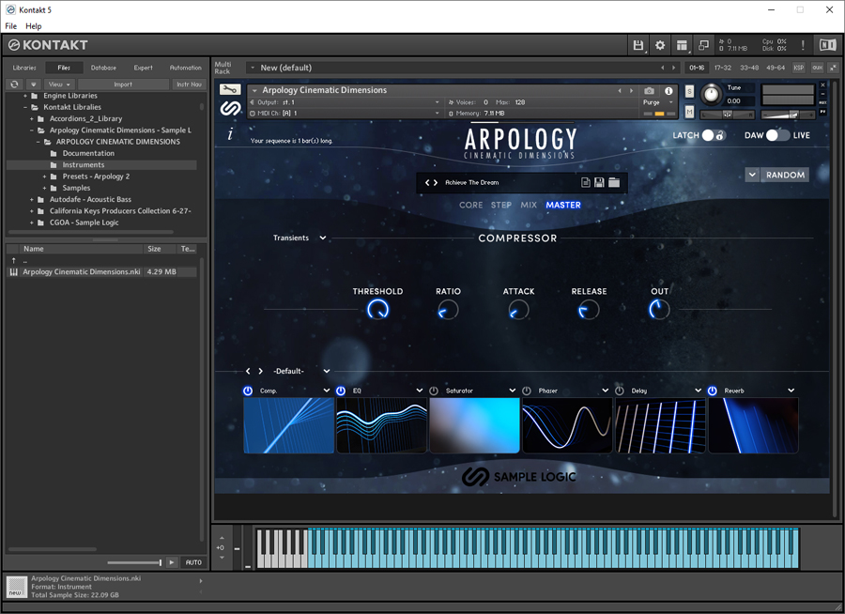This screenshot has width=845, height=614.
Task: Click the RATIO knob
Action: pos(448,310)
